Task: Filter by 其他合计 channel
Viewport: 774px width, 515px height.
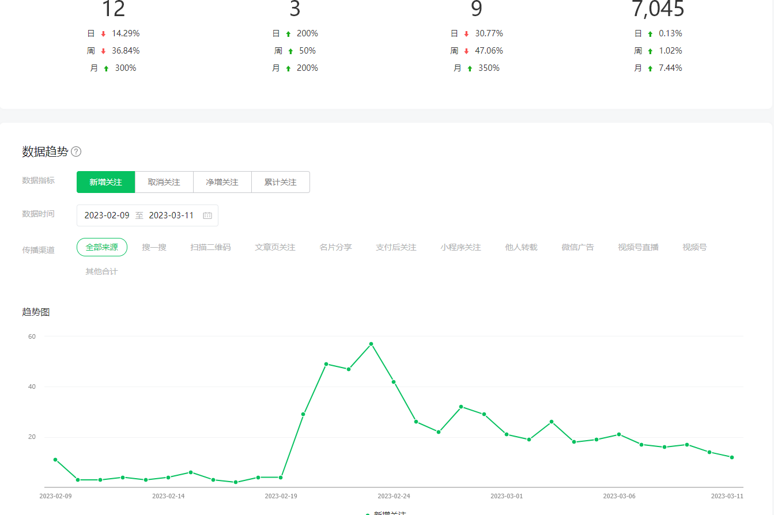Action: pyautogui.click(x=102, y=271)
